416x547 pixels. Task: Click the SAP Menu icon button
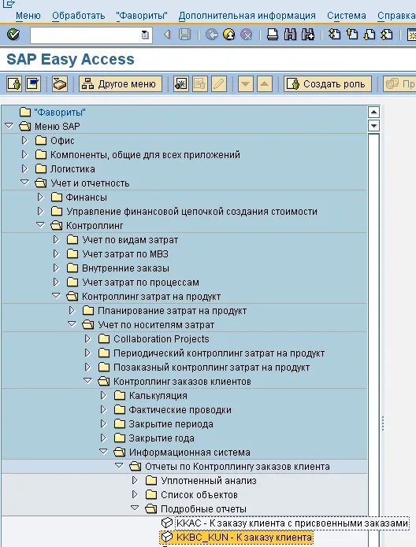33,84
